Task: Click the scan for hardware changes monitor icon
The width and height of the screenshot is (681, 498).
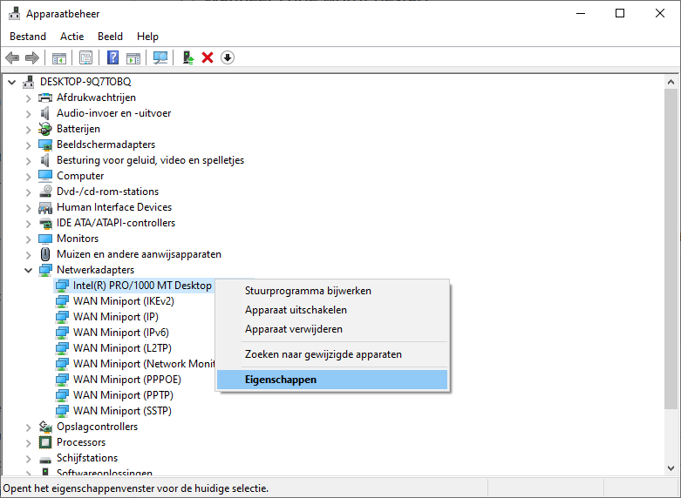Action: coord(160,57)
